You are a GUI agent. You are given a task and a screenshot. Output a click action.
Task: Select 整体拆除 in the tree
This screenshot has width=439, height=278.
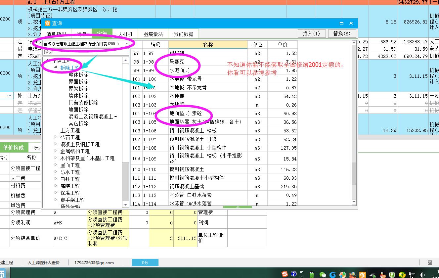click(78, 75)
